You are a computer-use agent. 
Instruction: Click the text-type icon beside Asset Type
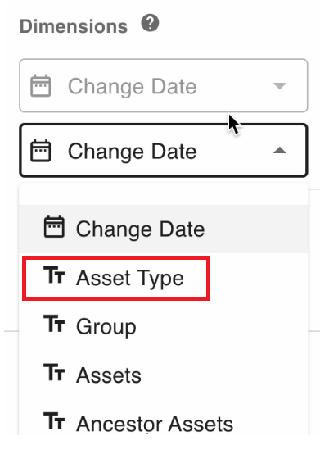(54, 275)
